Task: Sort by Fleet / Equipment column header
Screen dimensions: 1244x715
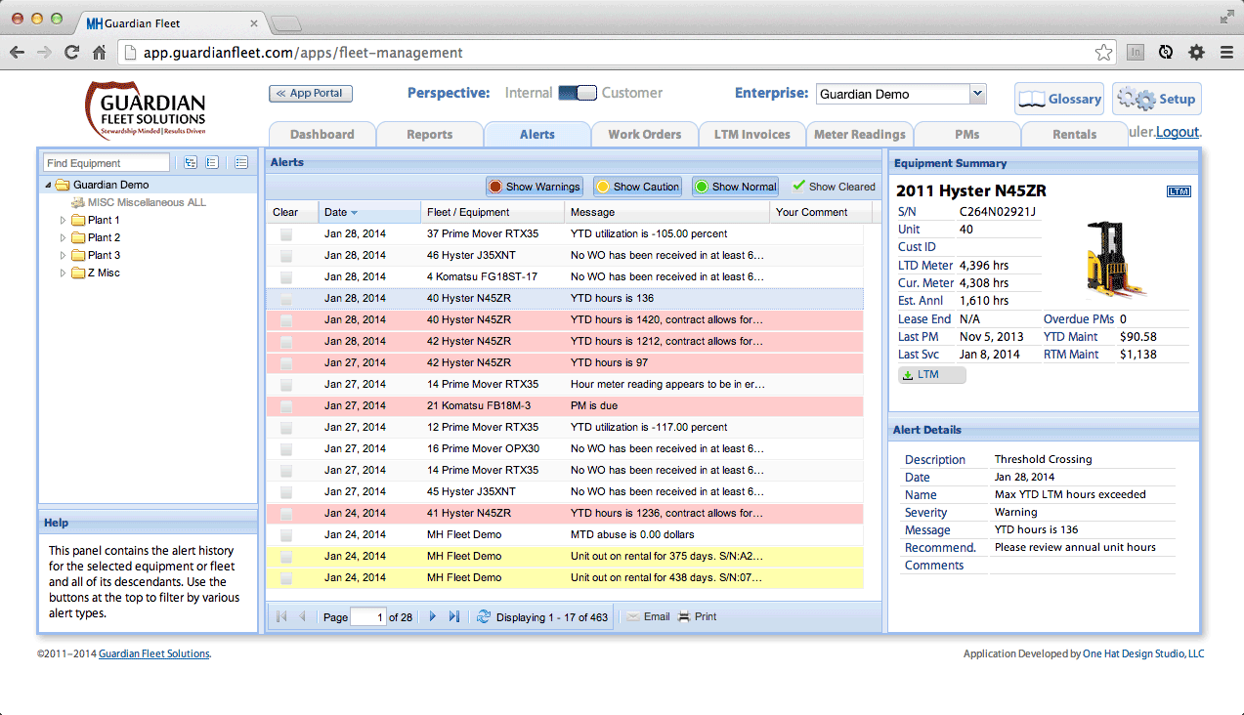Action: tap(493, 212)
